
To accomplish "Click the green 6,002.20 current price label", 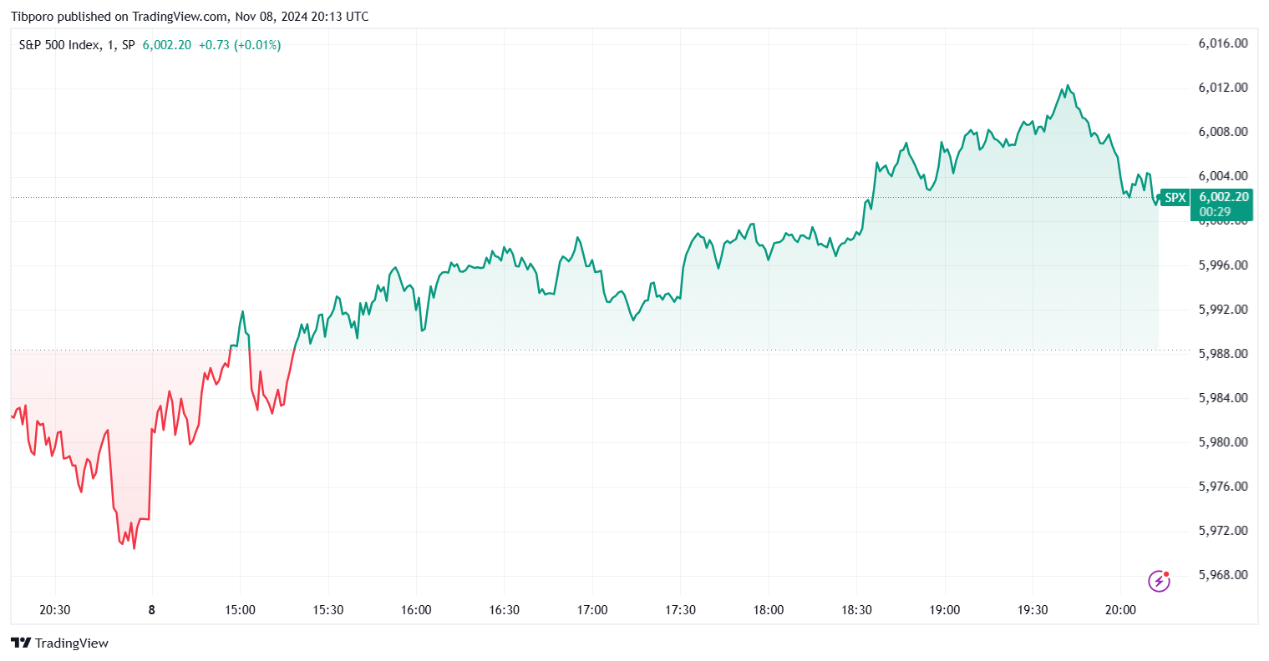I will click(x=1224, y=197).
